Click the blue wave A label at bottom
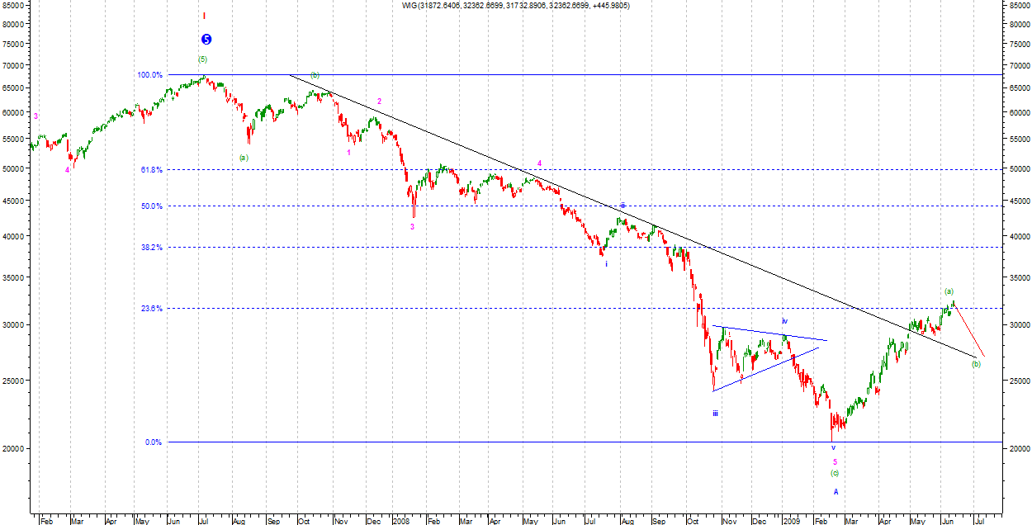Screen dimensions: 1032x525 click(x=836, y=492)
